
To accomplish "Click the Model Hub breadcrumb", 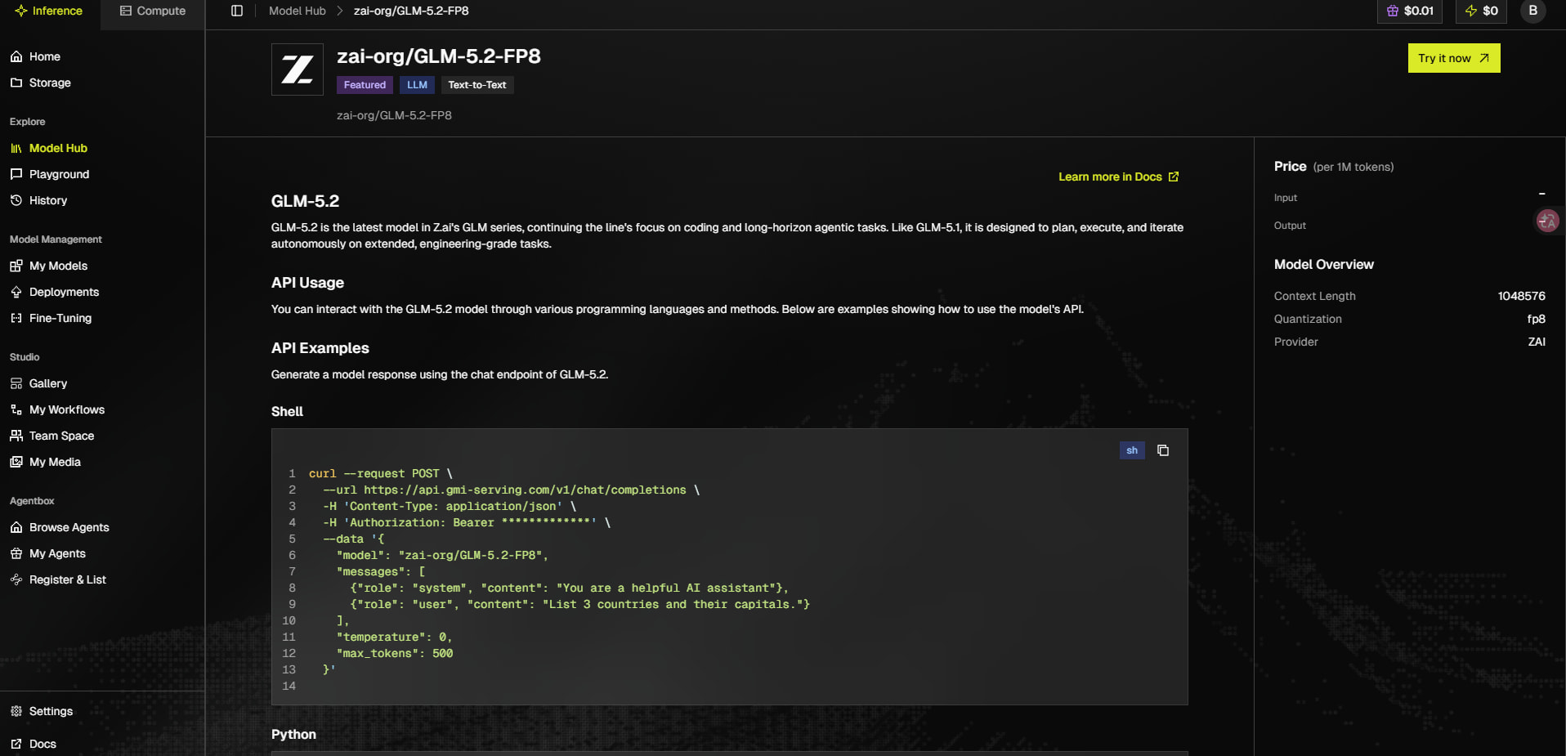I will [x=298, y=11].
